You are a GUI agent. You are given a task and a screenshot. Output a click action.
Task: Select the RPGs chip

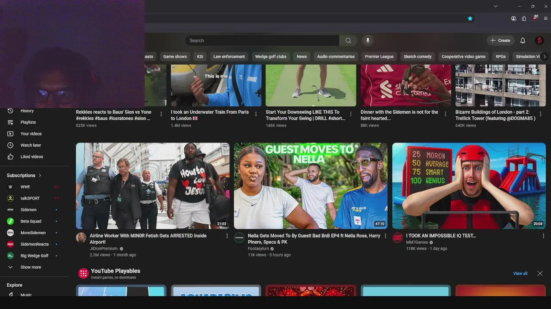click(501, 57)
